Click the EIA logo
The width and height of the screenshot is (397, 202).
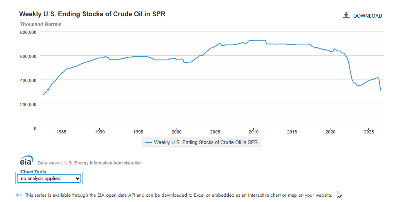tap(27, 160)
